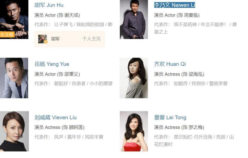
Task: Click 我不是药神 in Naiwen Li's works
Action: pyautogui.click(x=185, y=25)
